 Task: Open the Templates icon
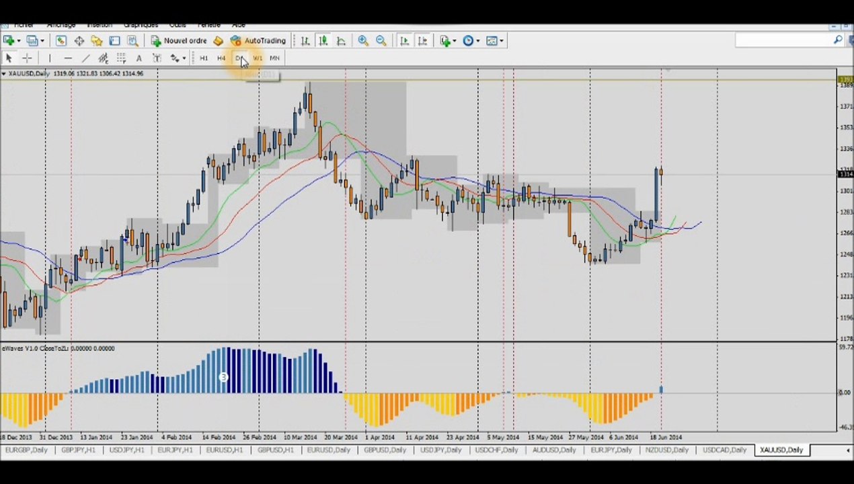tap(492, 41)
